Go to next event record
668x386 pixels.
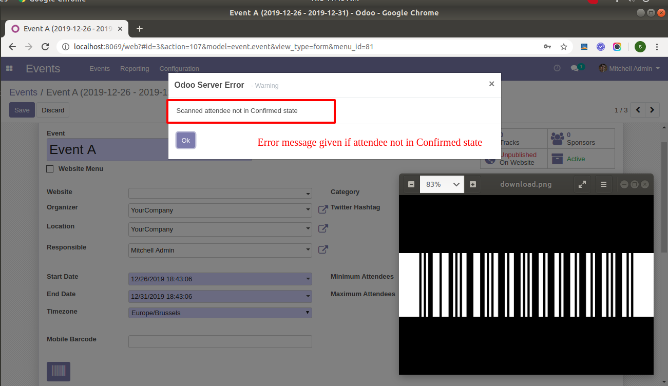(x=652, y=110)
